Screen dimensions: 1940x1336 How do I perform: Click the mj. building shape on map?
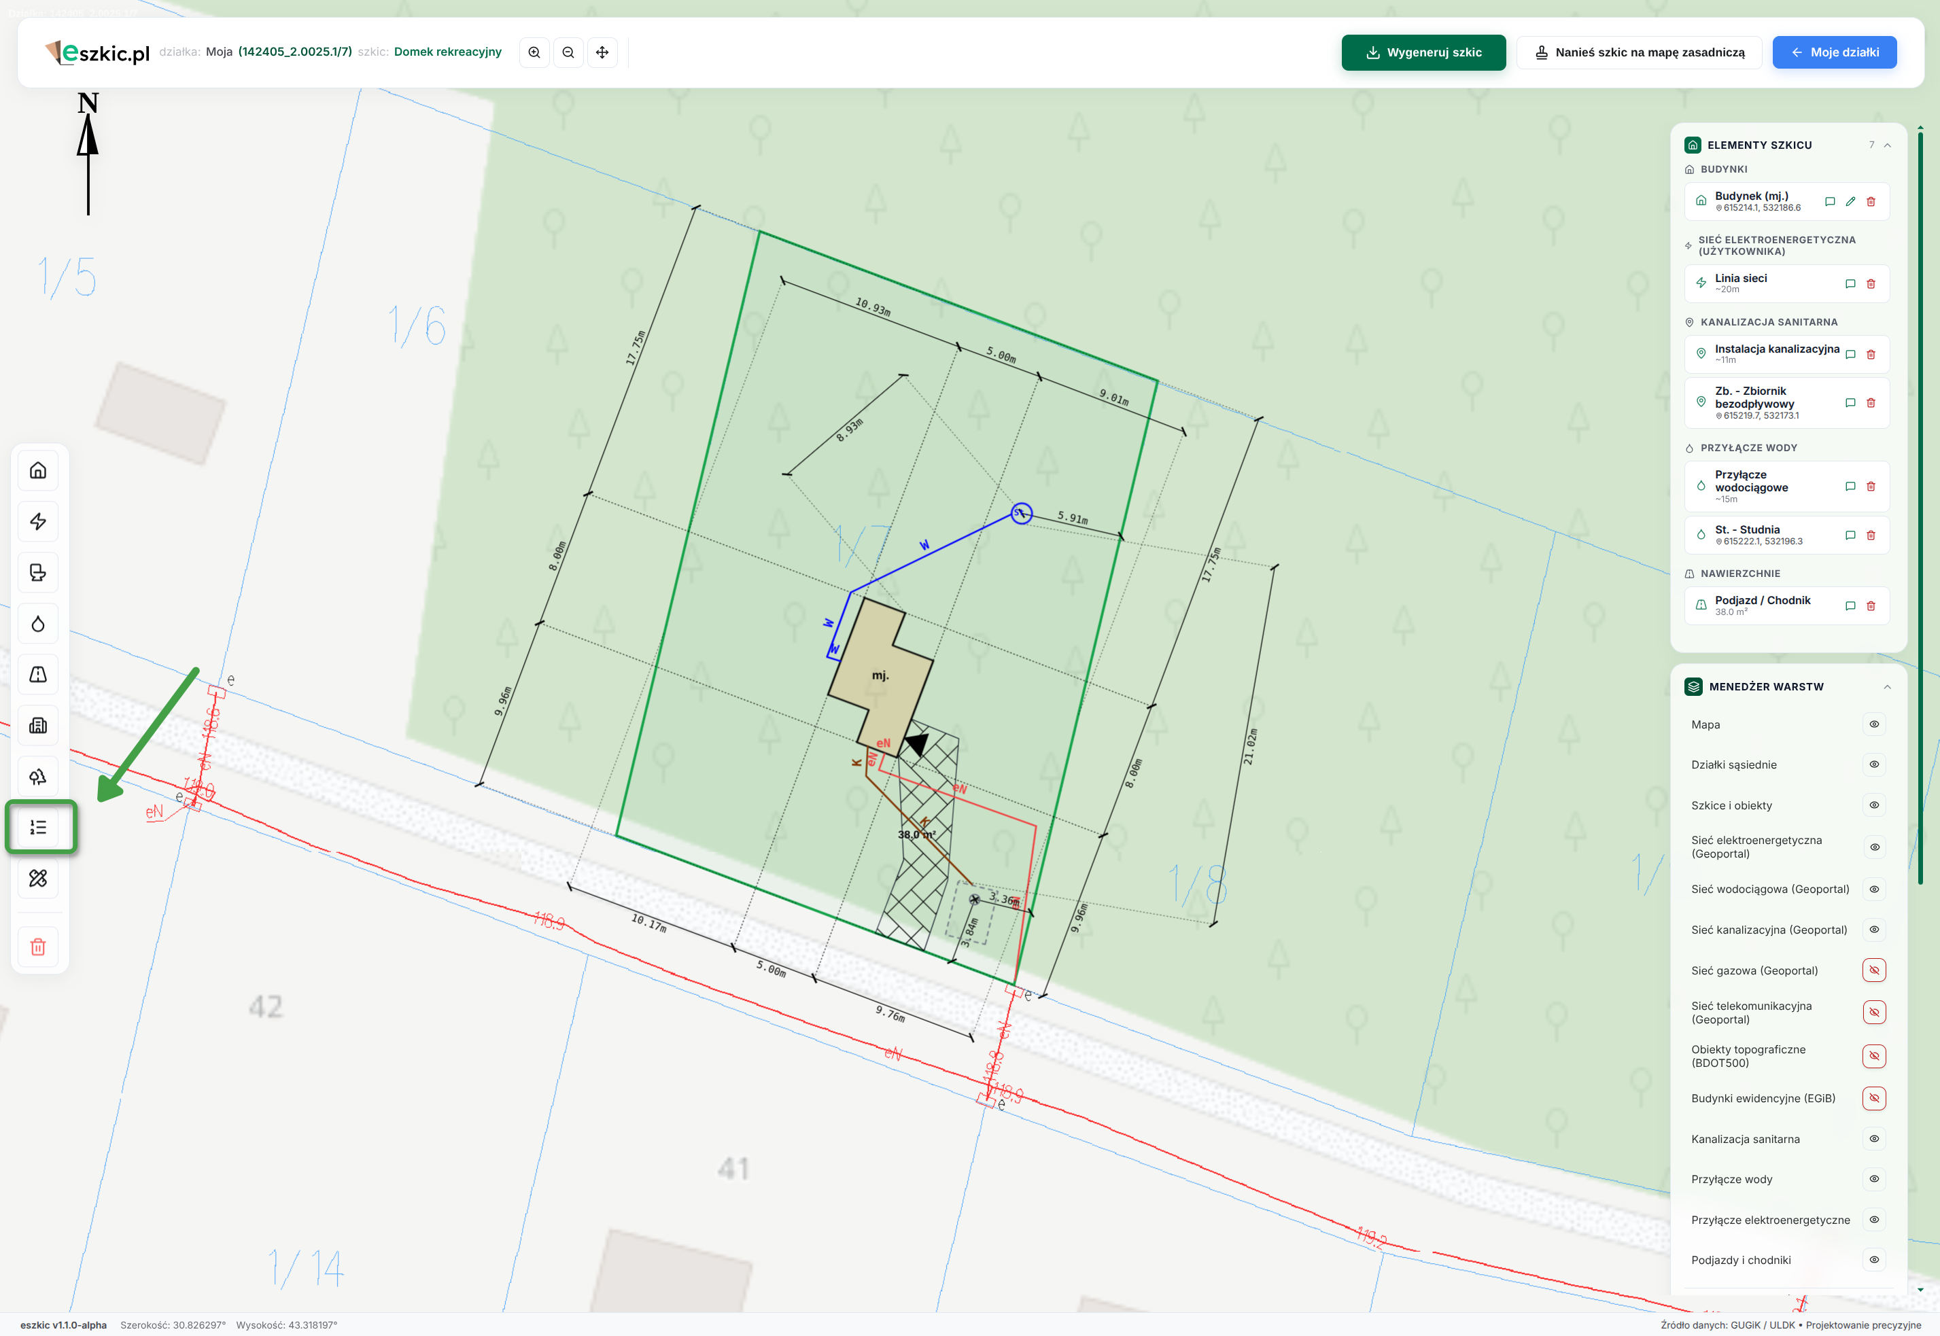click(880, 676)
